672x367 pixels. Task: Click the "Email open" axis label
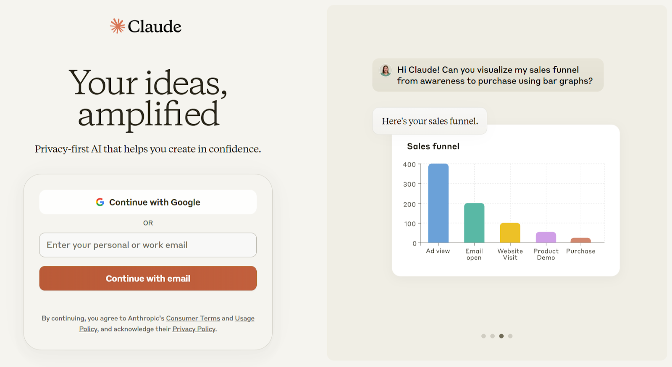point(474,254)
